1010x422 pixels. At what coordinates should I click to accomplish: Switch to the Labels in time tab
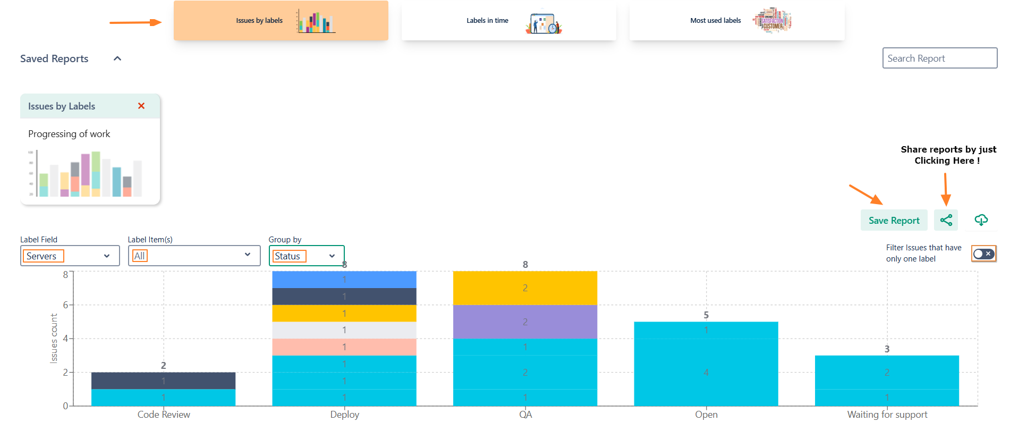click(x=508, y=21)
